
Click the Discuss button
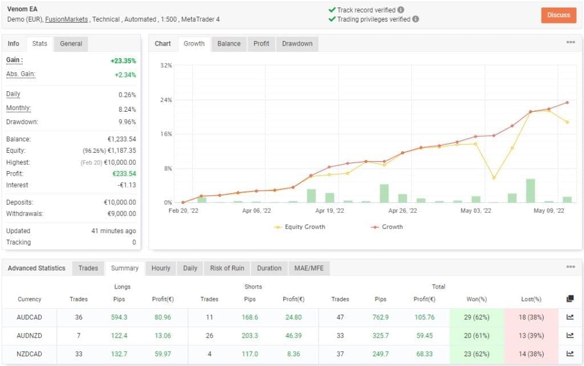click(558, 15)
